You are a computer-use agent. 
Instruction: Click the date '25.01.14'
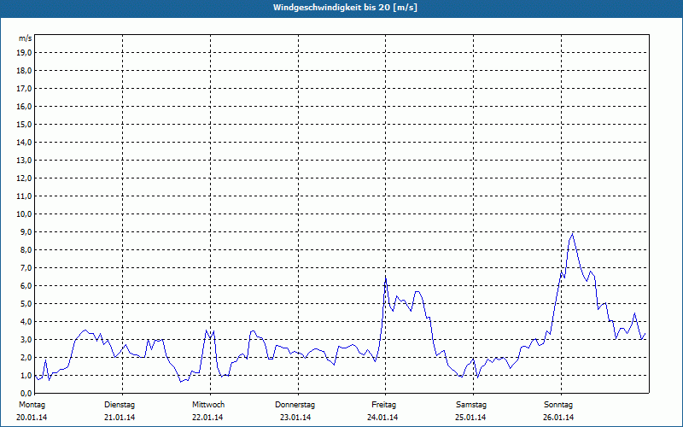(x=470, y=418)
